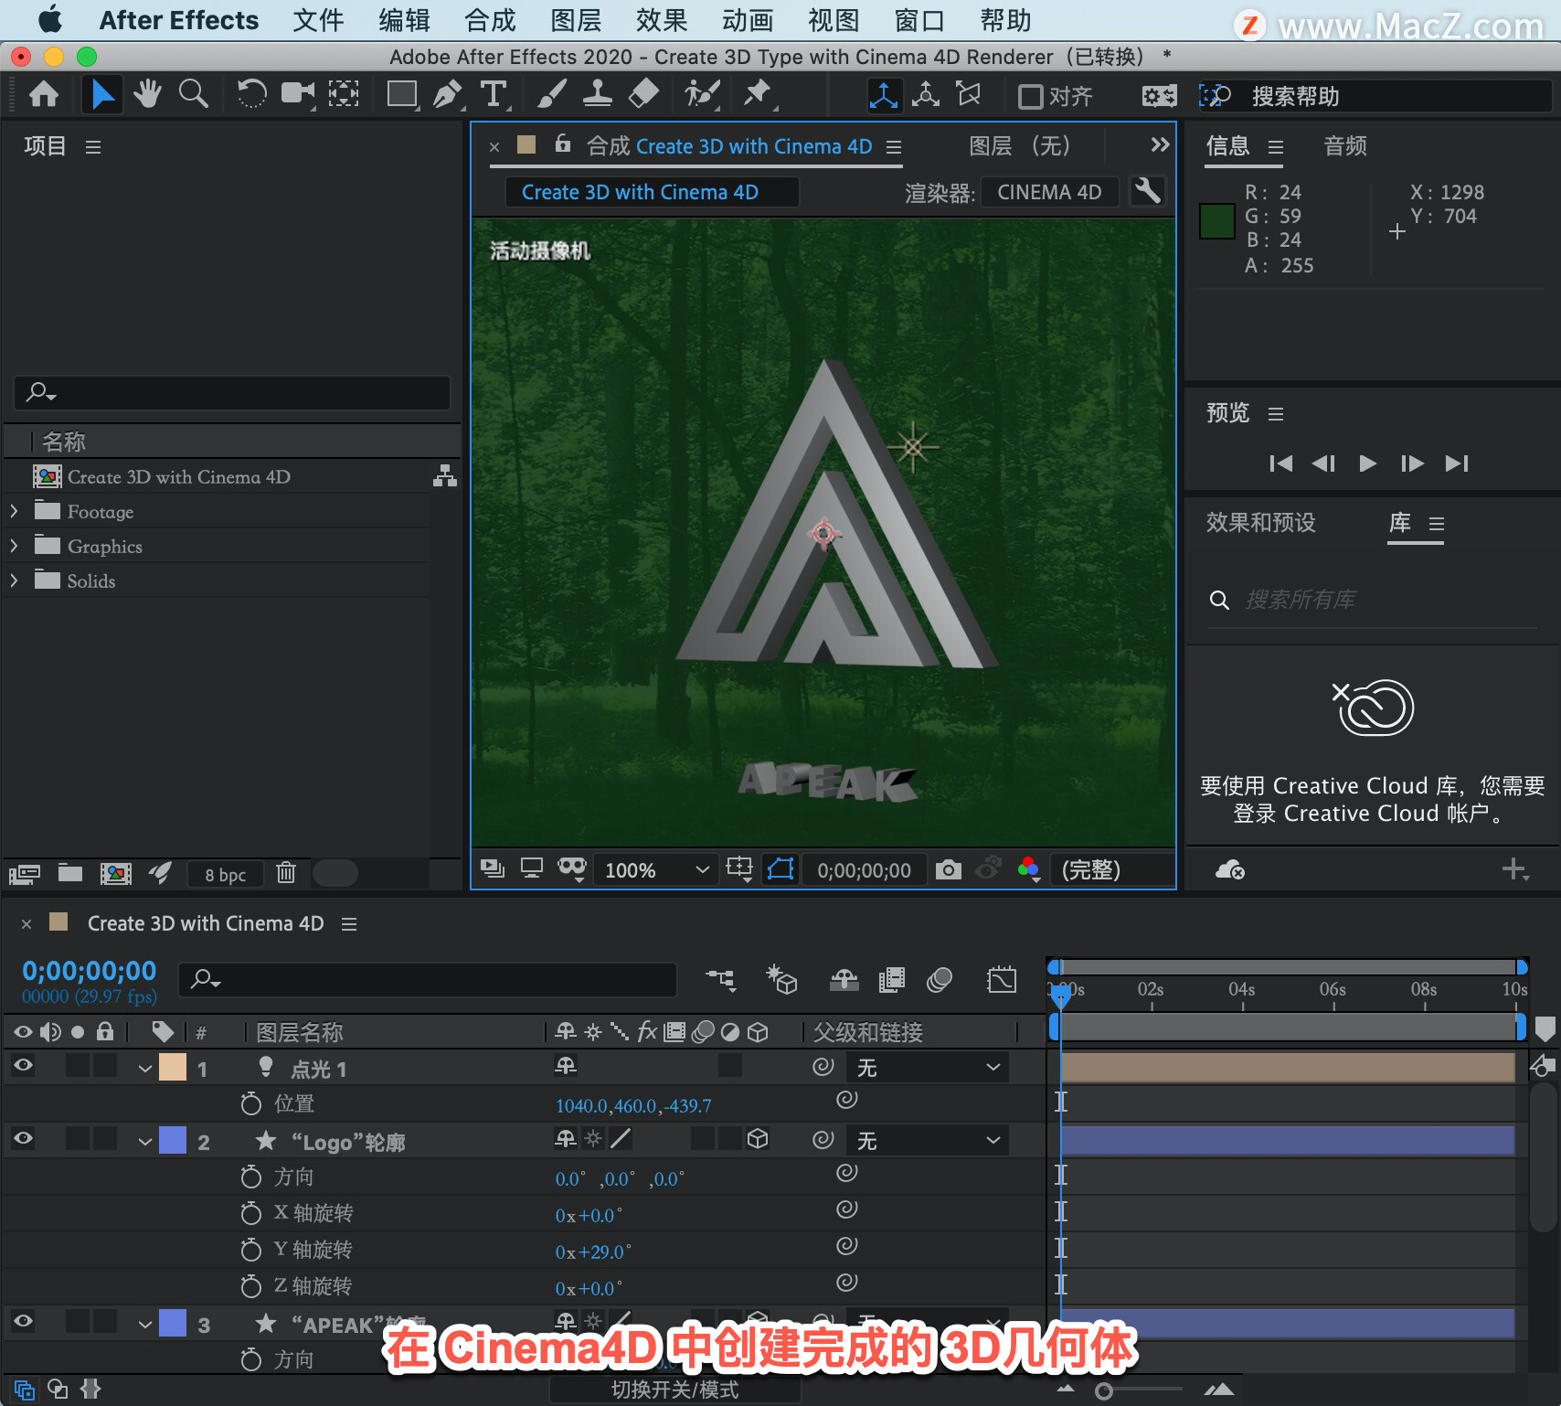Open the 窗口 menu
This screenshot has width=1561, height=1406.
coord(919,20)
